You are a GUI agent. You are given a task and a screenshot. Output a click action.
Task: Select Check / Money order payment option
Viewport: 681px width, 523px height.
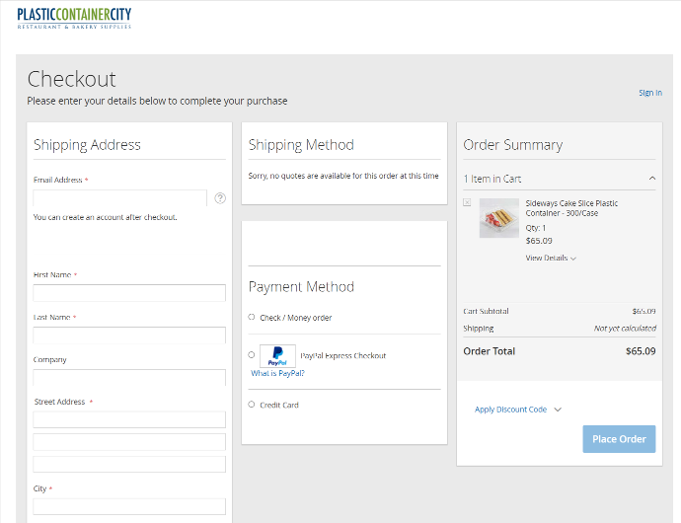[252, 317]
